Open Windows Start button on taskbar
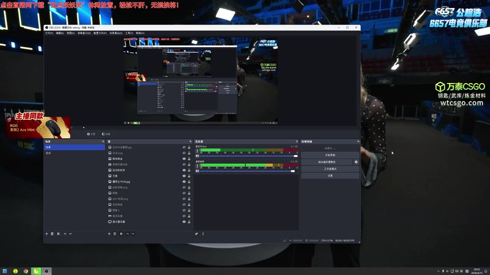This screenshot has width=490, height=275. coord(5,271)
